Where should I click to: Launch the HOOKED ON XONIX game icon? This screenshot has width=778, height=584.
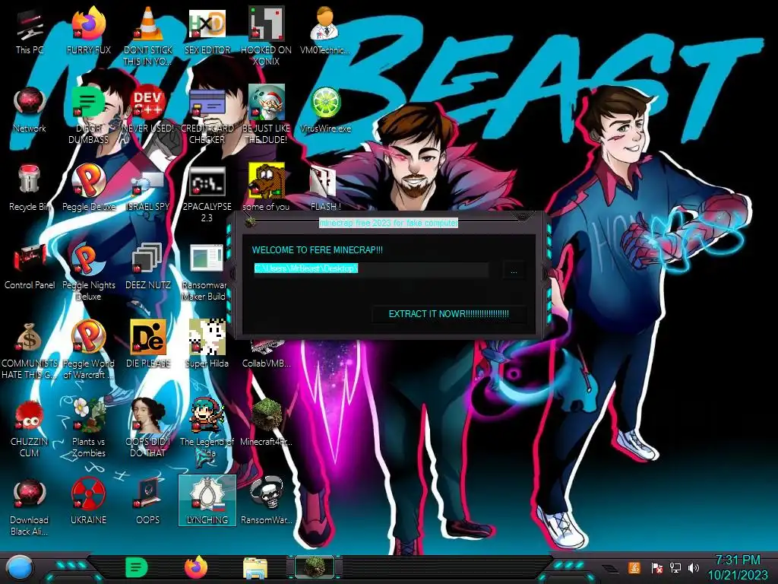point(267,36)
